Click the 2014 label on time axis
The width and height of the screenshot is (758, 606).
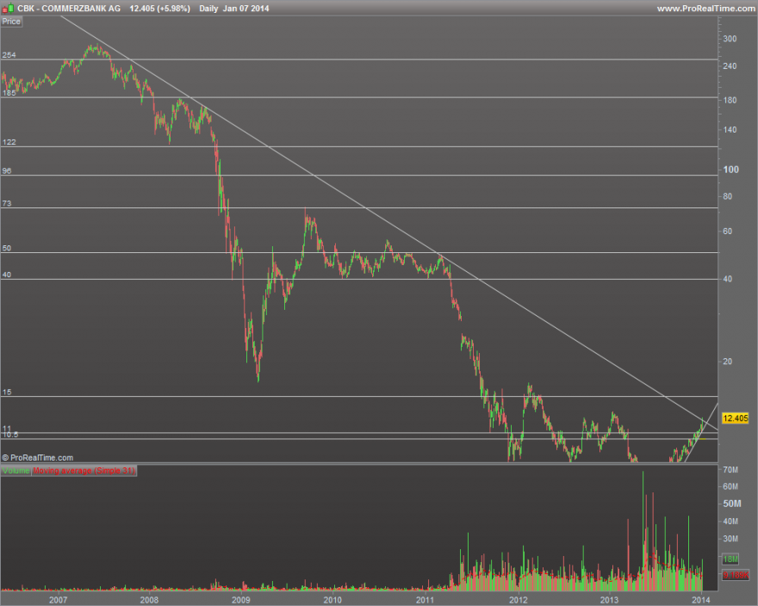[701, 600]
